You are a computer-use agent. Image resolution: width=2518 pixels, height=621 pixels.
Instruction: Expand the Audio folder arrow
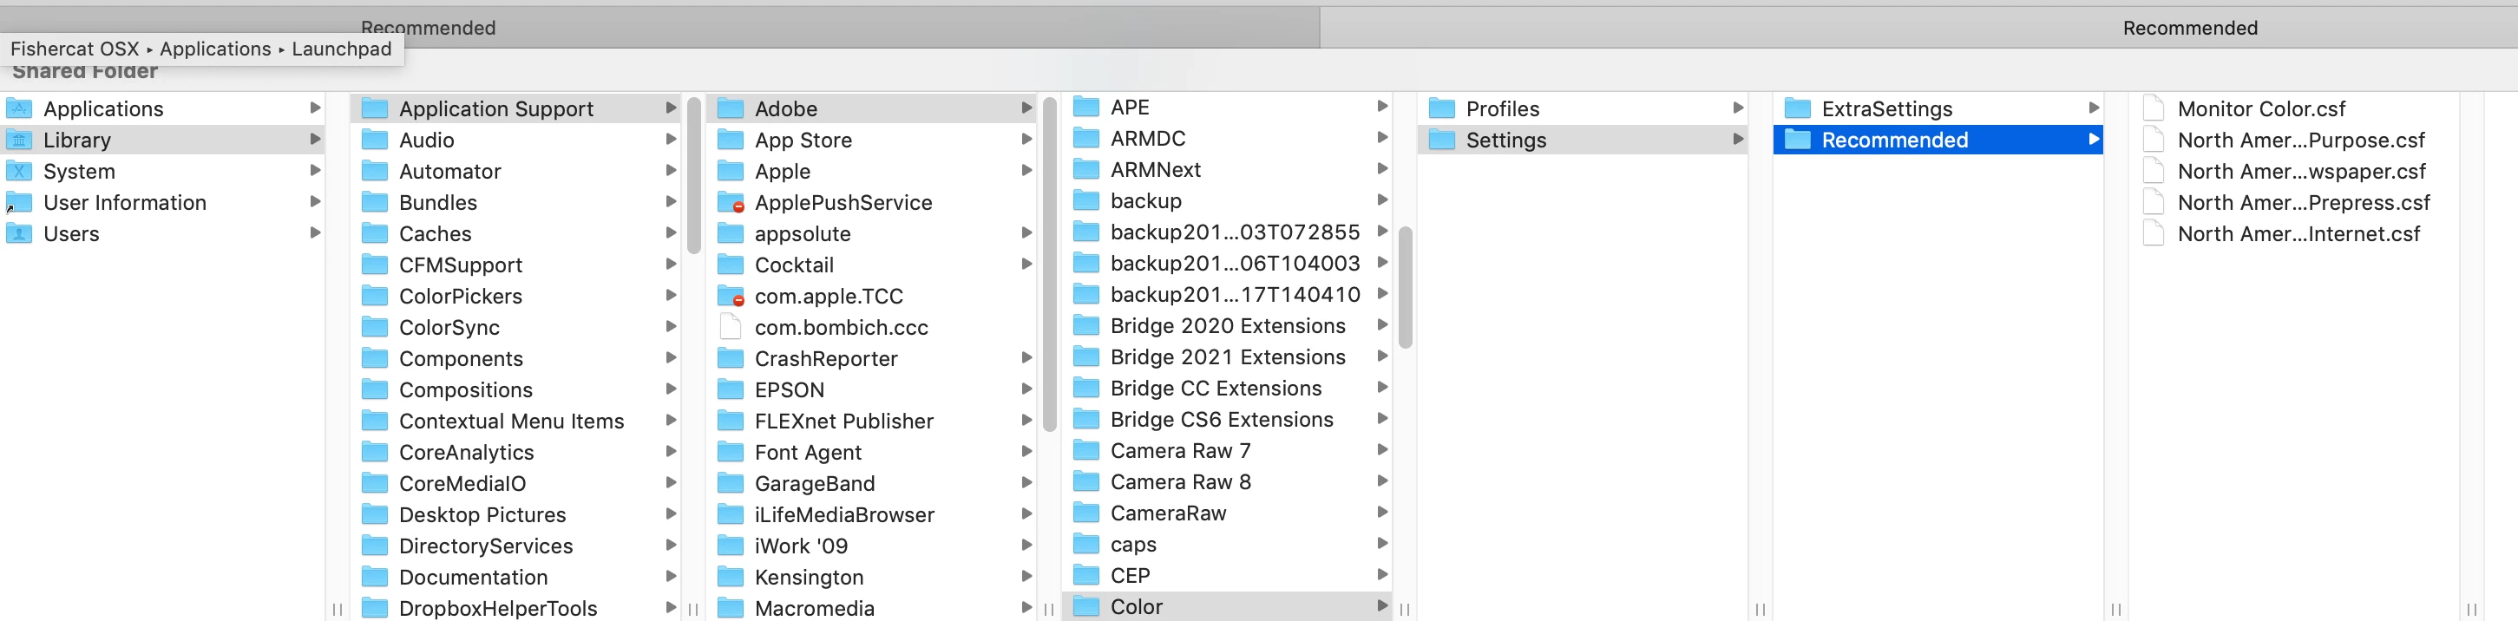pyautogui.click(x=671, y=139)
